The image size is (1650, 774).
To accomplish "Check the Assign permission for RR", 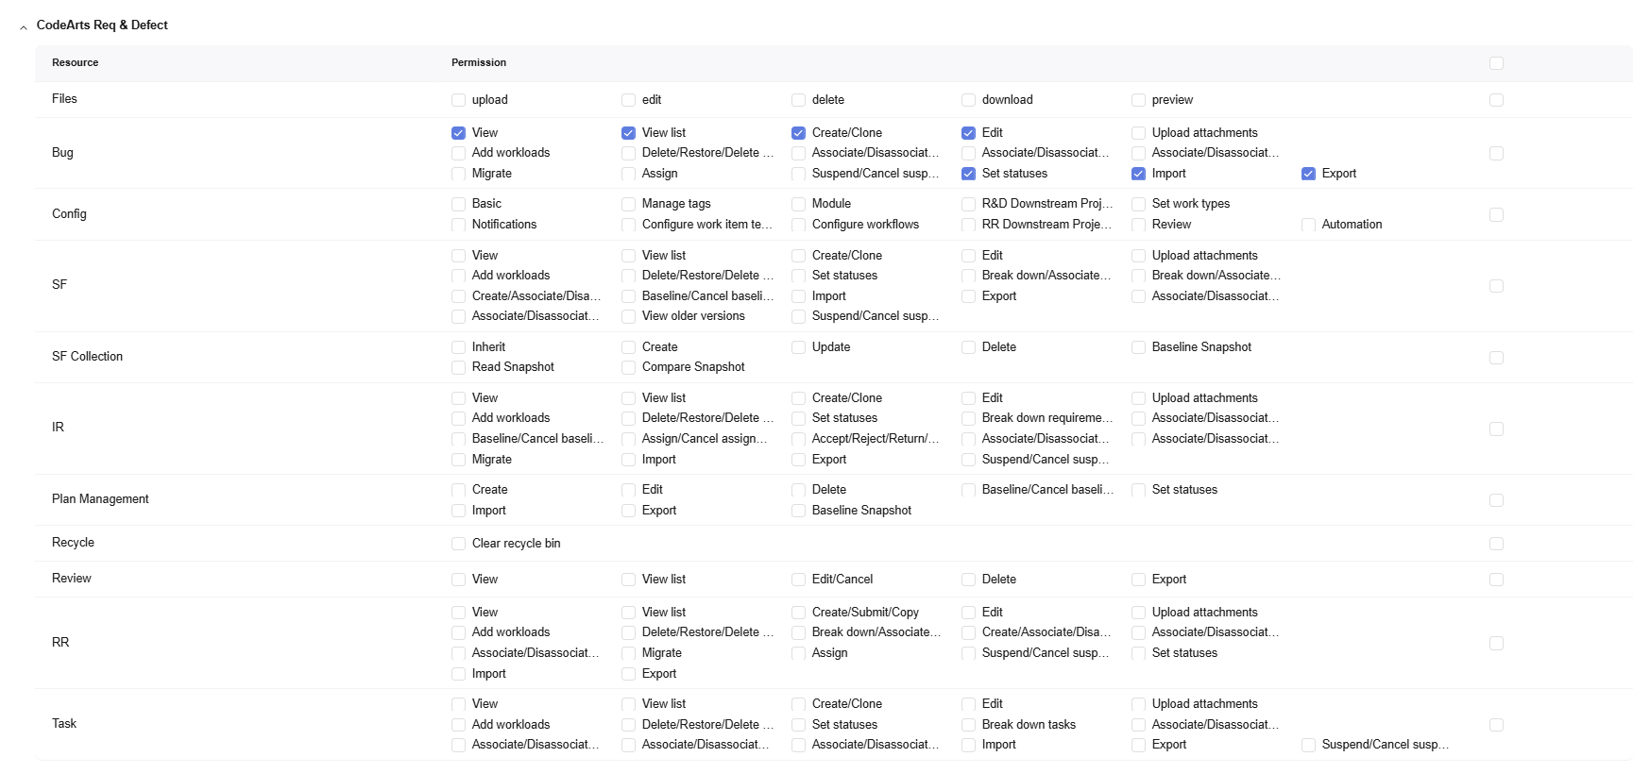I will (798, 653).
